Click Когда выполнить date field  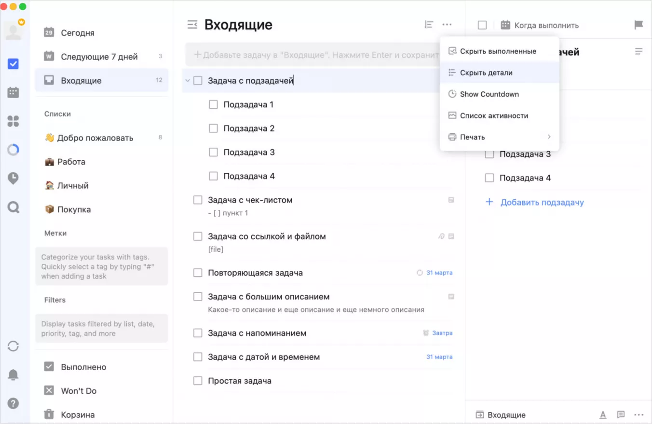[x=546, y=26]
